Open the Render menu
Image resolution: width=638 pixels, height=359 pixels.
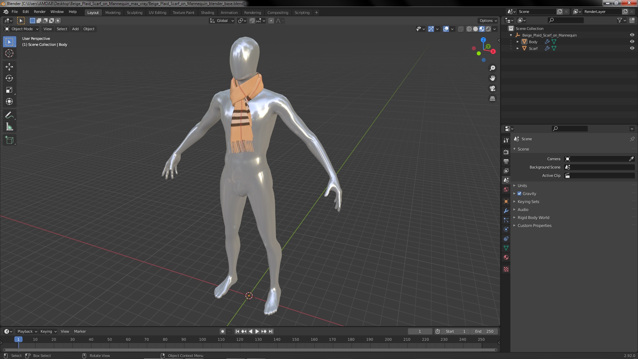click(40, 12)
